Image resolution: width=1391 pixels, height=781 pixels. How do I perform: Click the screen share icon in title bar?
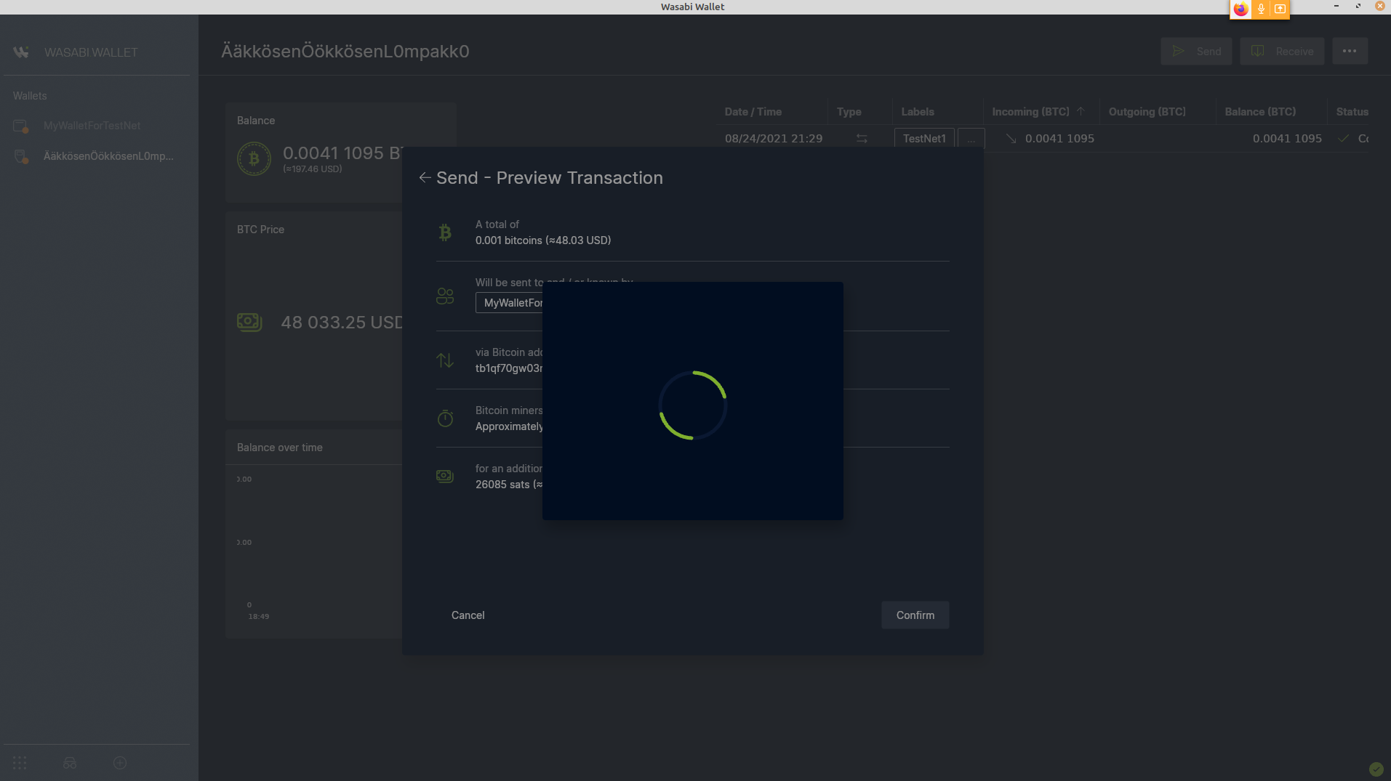coord(1280,9)
